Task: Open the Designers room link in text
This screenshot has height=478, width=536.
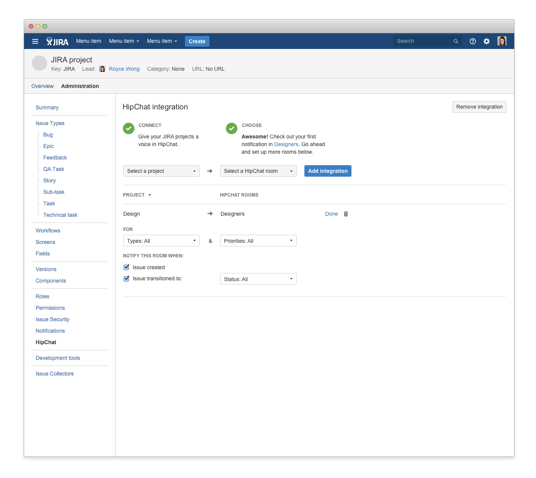Action: click(286, 144)
